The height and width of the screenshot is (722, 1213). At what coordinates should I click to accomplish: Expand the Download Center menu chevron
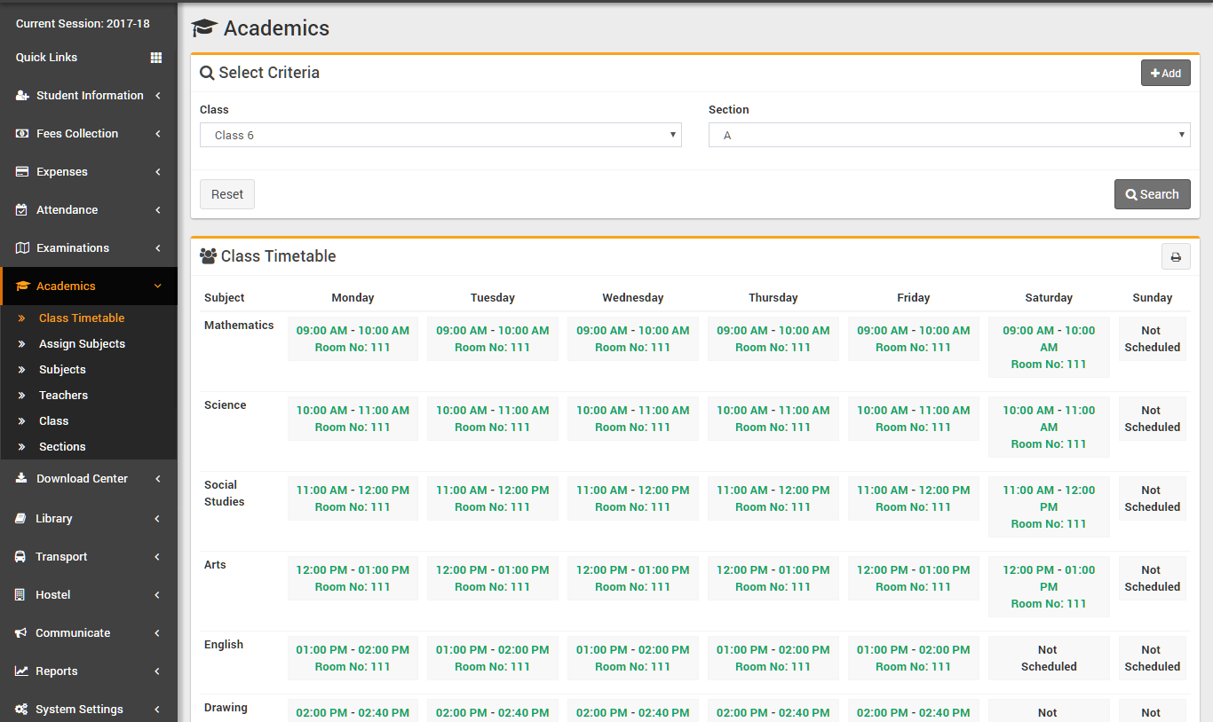(158, 479)
